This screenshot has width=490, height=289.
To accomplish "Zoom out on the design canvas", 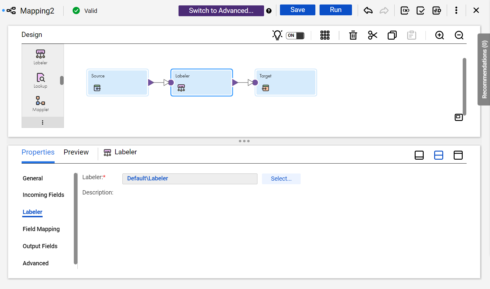I will 459,35.
